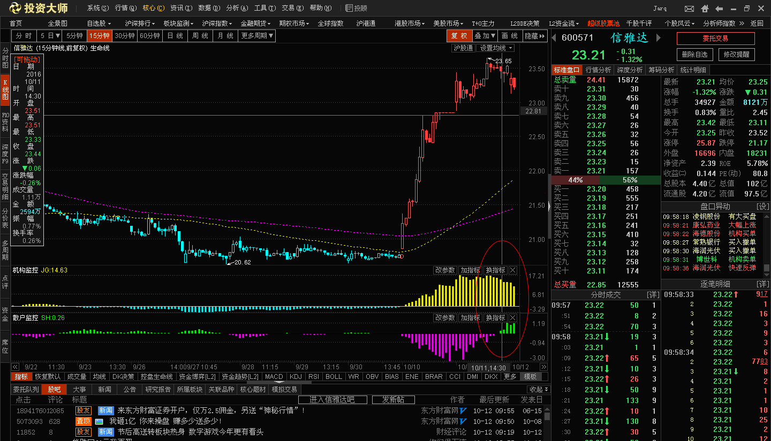771x441 pixels.
Task: Open 个股风云 dropdown in toolbar
Action: tap(680, 24)
